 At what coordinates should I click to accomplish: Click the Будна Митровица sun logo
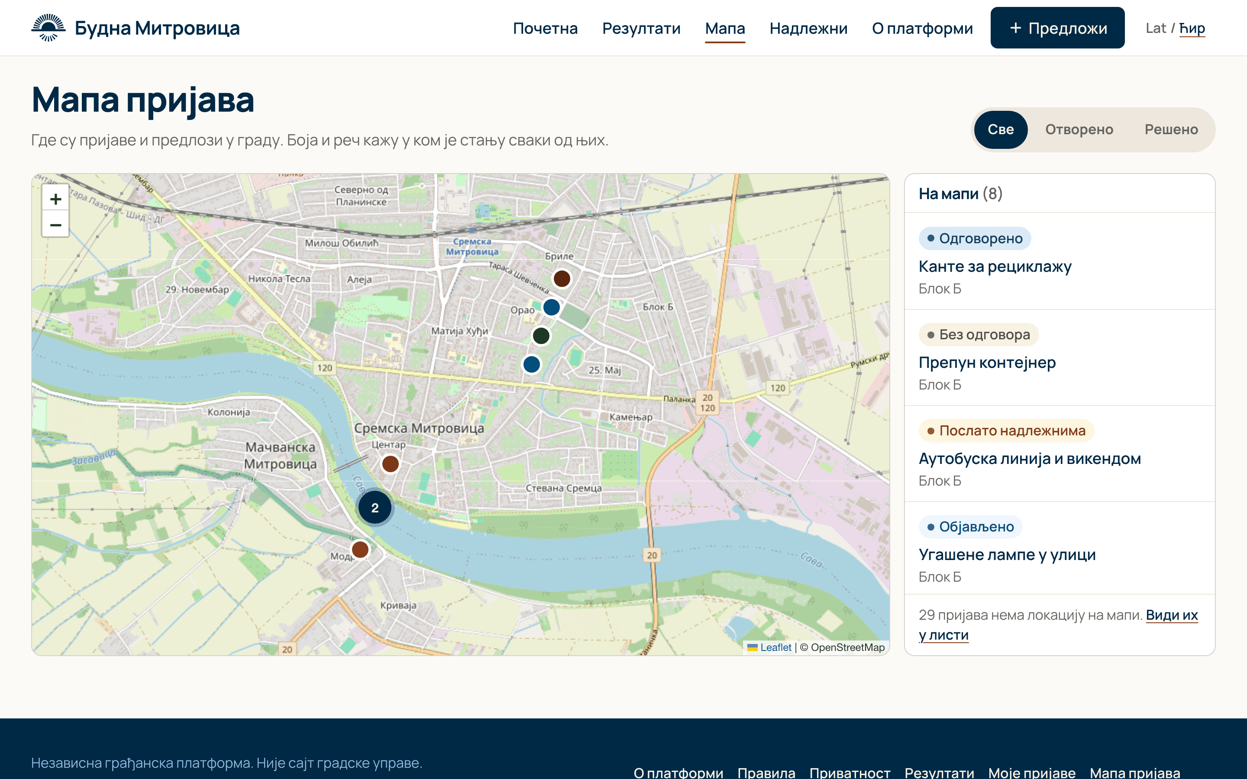(48, 28)
